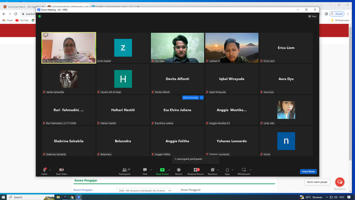355x200 pixels.
Task: Open the Chat panel
Action: 145,171
